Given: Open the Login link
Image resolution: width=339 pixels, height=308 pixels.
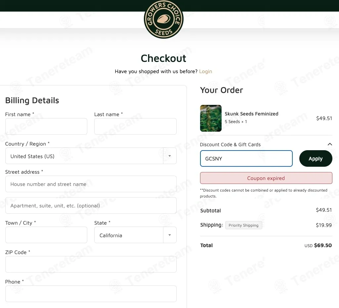Looking at the screenshot, I should tap(205, 71).
